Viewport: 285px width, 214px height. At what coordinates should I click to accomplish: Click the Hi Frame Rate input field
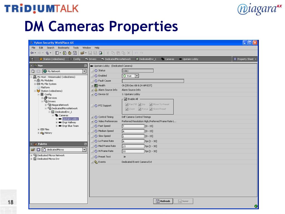133,151
